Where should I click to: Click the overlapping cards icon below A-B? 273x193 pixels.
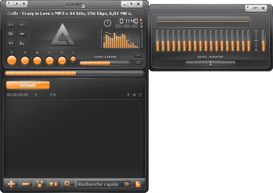(x=11, y=34)
